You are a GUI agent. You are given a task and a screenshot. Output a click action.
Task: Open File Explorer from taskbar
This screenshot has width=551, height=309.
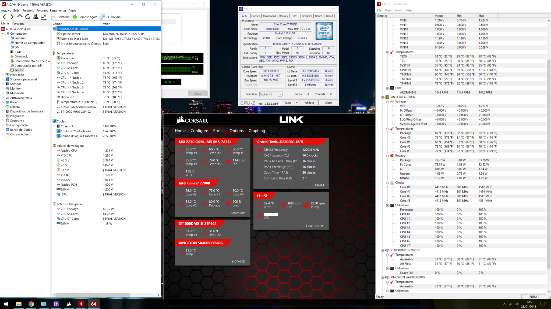[19, 304]
